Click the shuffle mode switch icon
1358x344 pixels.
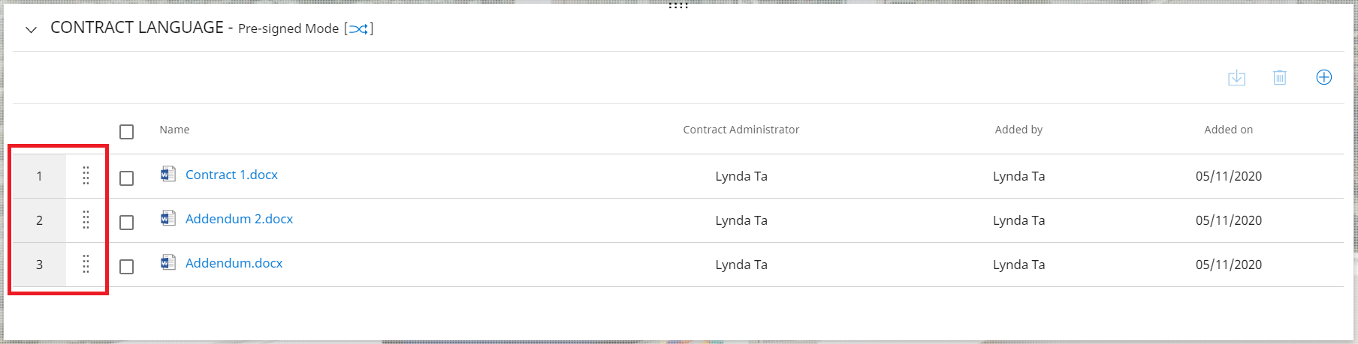[x=359, y=29]
